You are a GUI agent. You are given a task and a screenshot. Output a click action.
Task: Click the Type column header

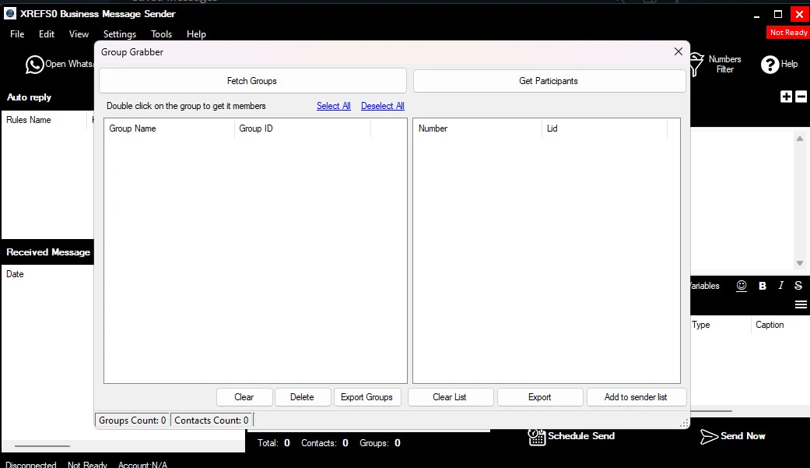[721, 325]
